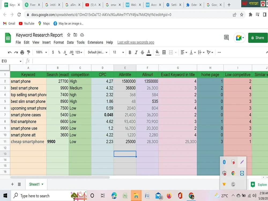The height and width of the screenshot is (201, 268).
Task: Open the YouTube bookmark
Action: tap(27, 24)
